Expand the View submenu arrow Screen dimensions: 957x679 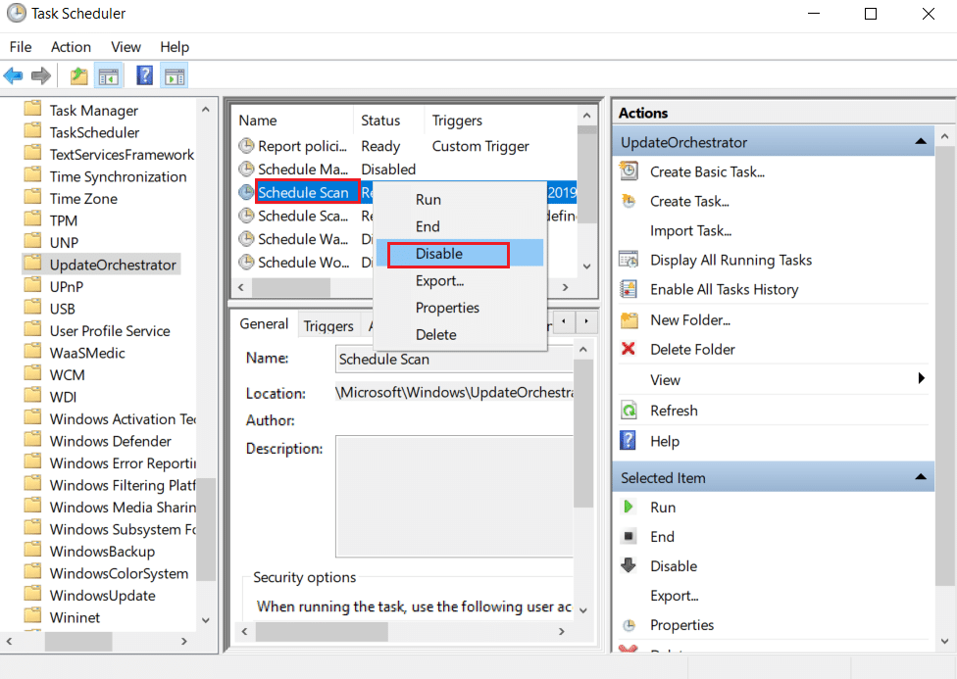tap(921, 378)
